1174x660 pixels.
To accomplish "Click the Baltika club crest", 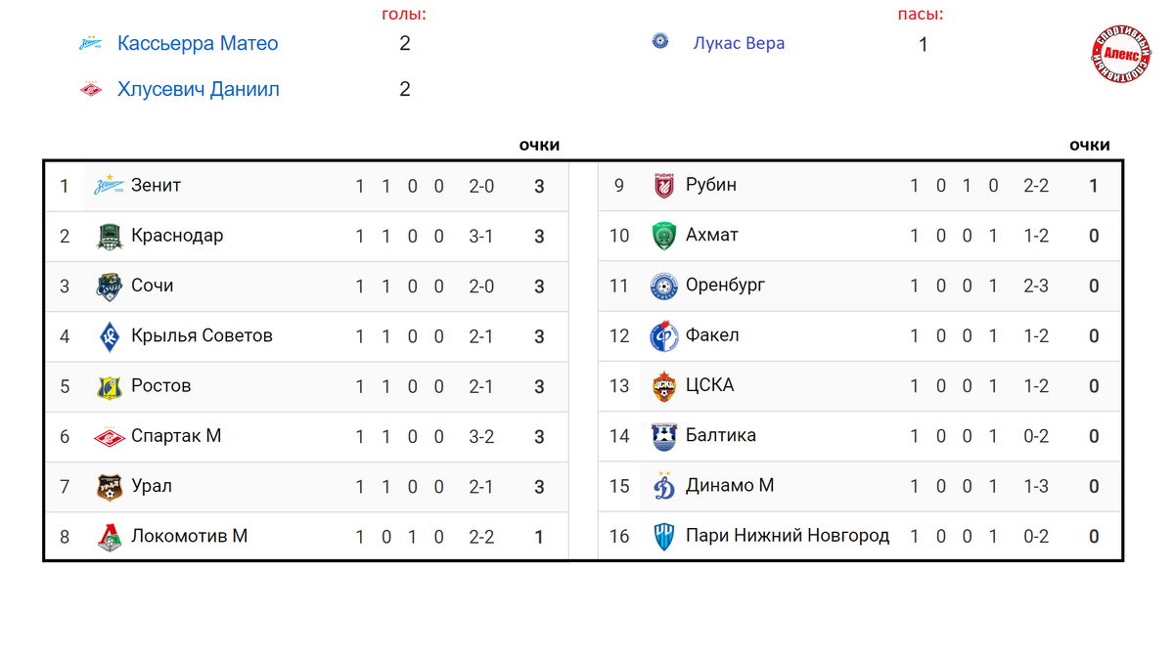I will click(664, 436).
